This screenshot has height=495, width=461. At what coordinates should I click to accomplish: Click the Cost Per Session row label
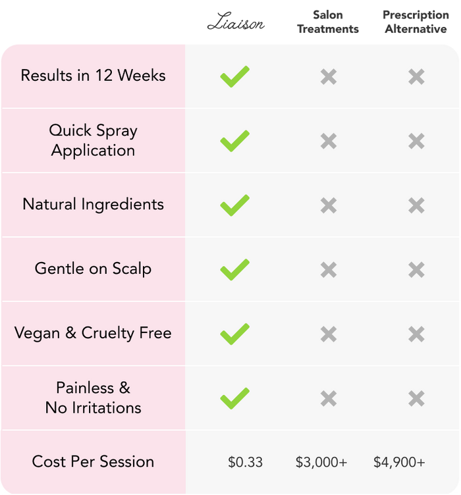tap(93, 461)
